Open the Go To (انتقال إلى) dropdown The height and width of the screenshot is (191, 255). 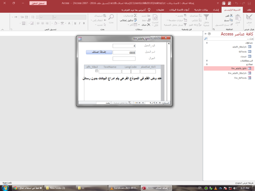coord(98,20)
